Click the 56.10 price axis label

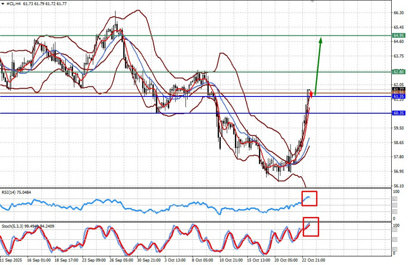coord(399,186)
